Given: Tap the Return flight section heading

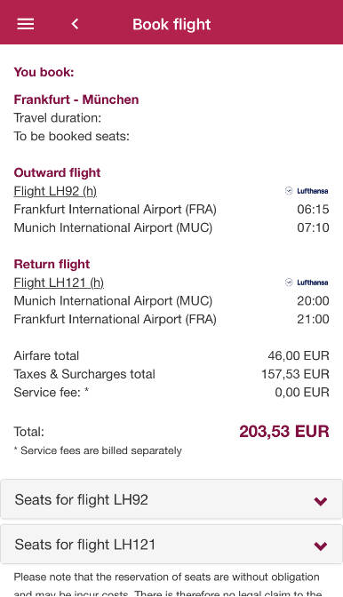Looking at the screenshot, I should click(52, 264).
